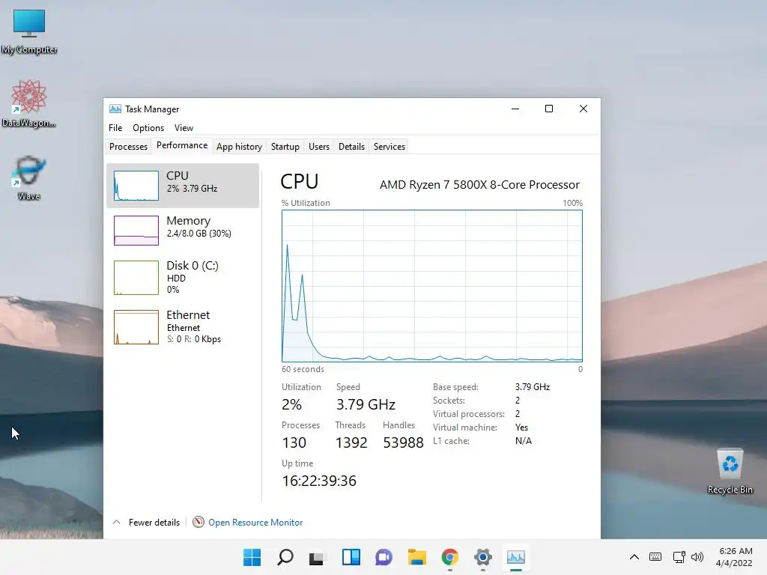Image resolution: width=767 pixels, height=575 pixels.
Task: Select Ethernet in the performance sidebar
Action: (183, 326)
